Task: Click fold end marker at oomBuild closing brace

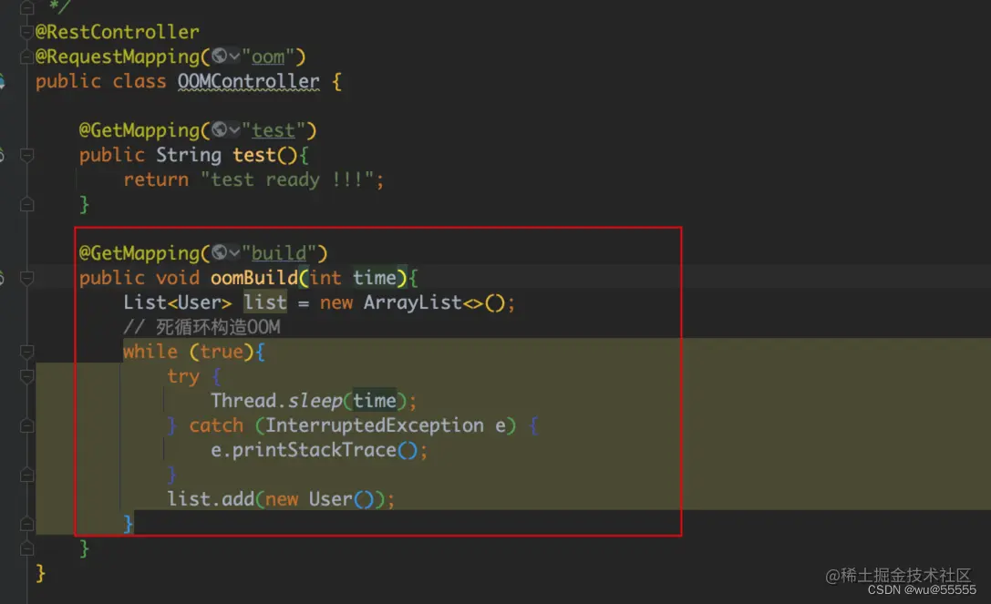Action: point(26,548)
